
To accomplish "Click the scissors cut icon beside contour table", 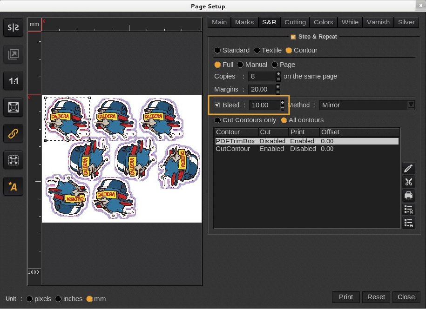I will click(409, 182).
